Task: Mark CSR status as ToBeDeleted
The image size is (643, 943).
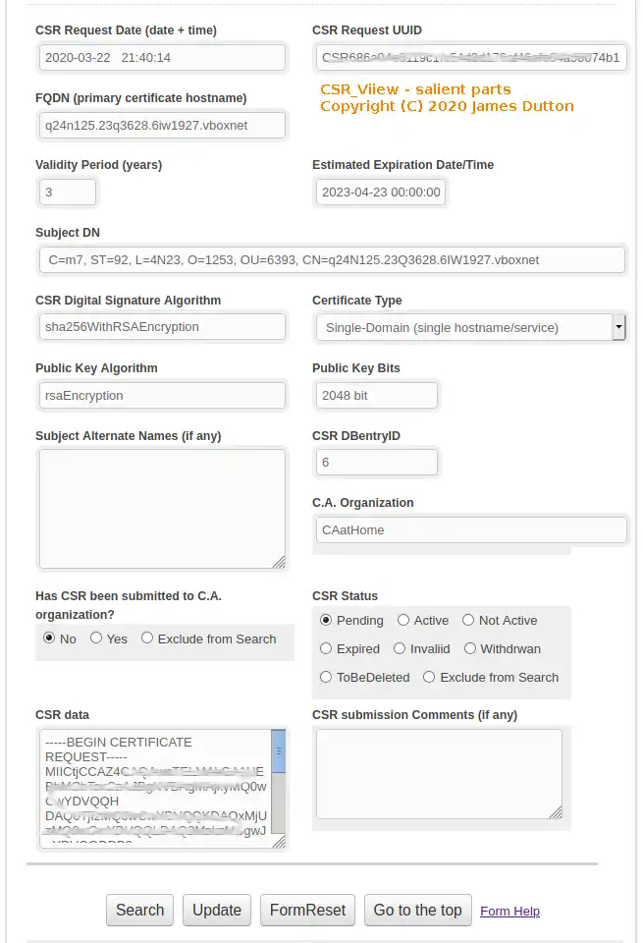Action: (x=326, y=678)
